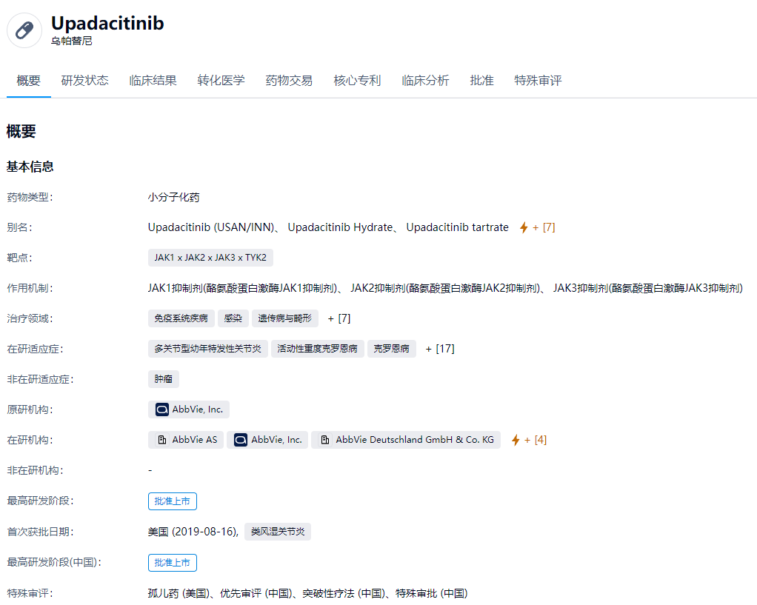
Task: Click 批准上市 badge for 最高研发阶段(中国)
Action: 173,563
